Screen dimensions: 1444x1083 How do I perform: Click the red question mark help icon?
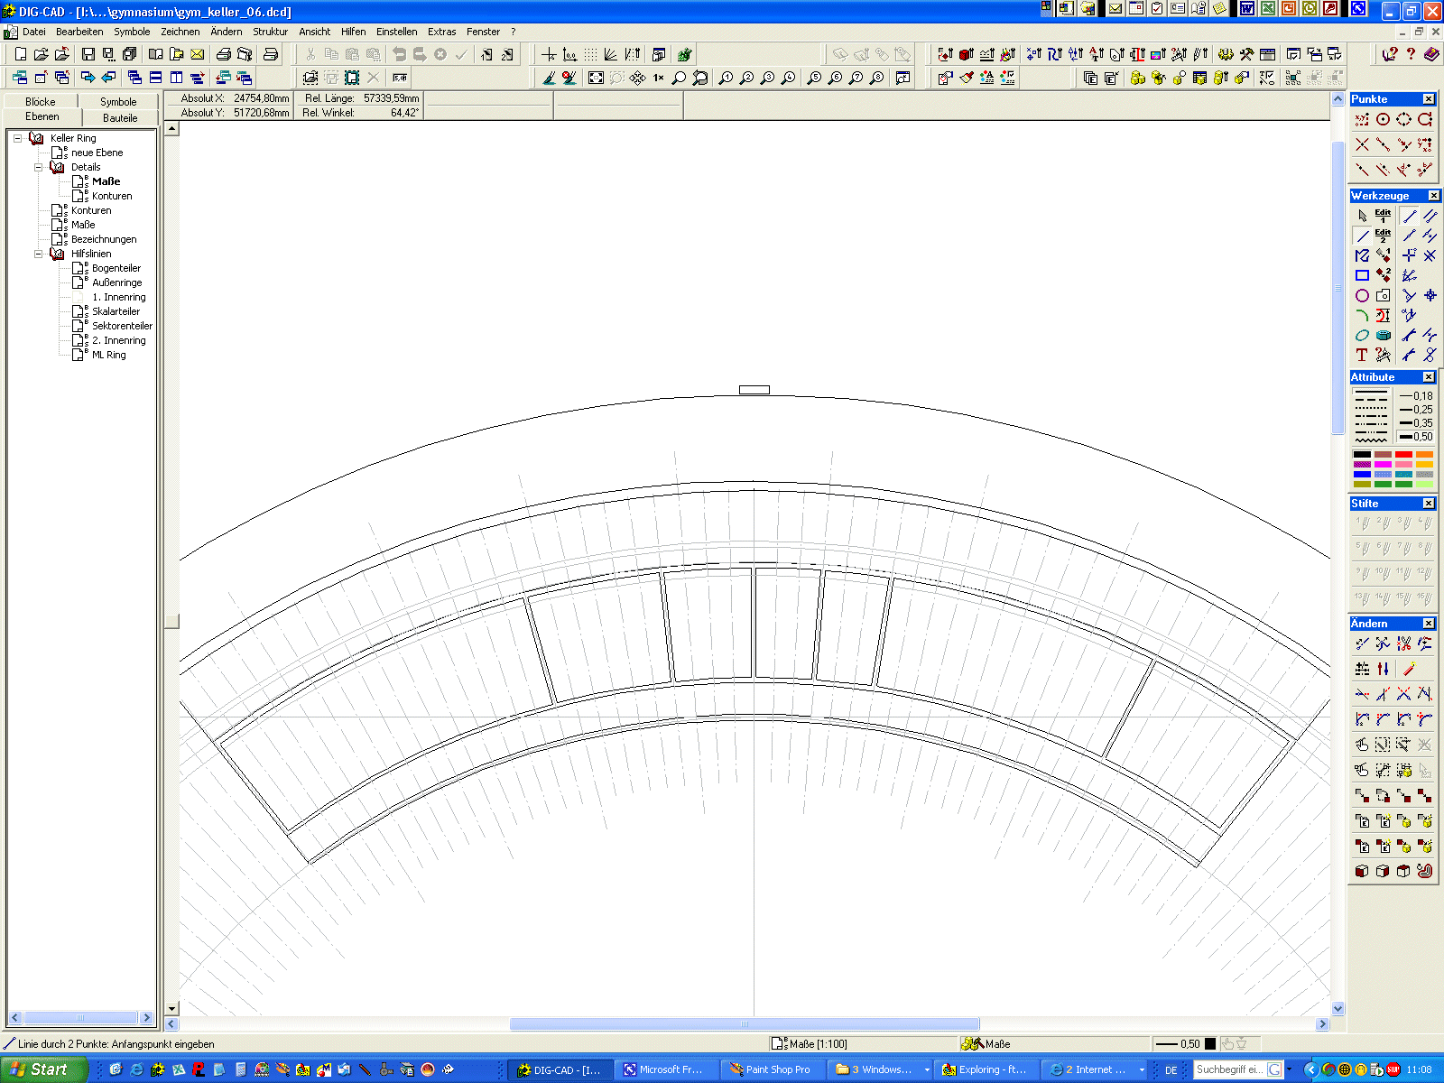[x=1411, y=54]
